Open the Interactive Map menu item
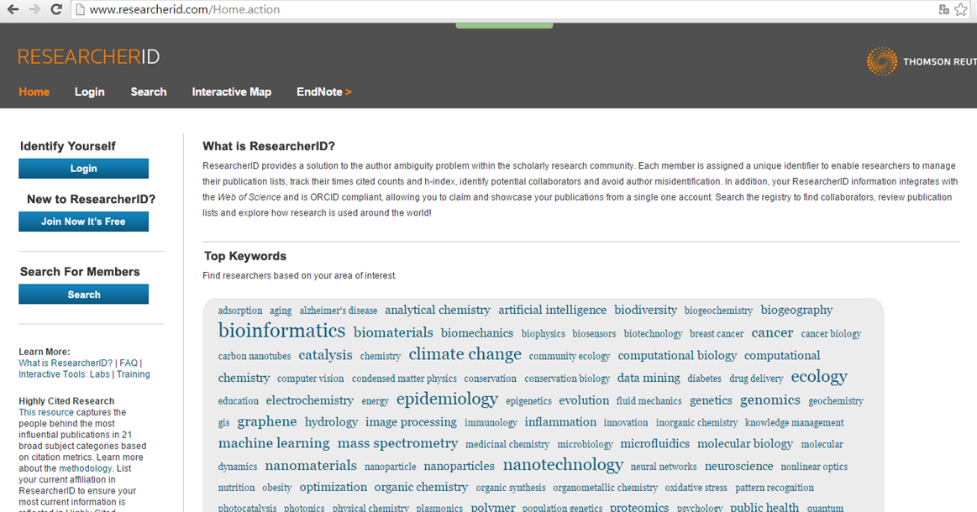This screenshot has width=977, height=512. coord(231,91)
